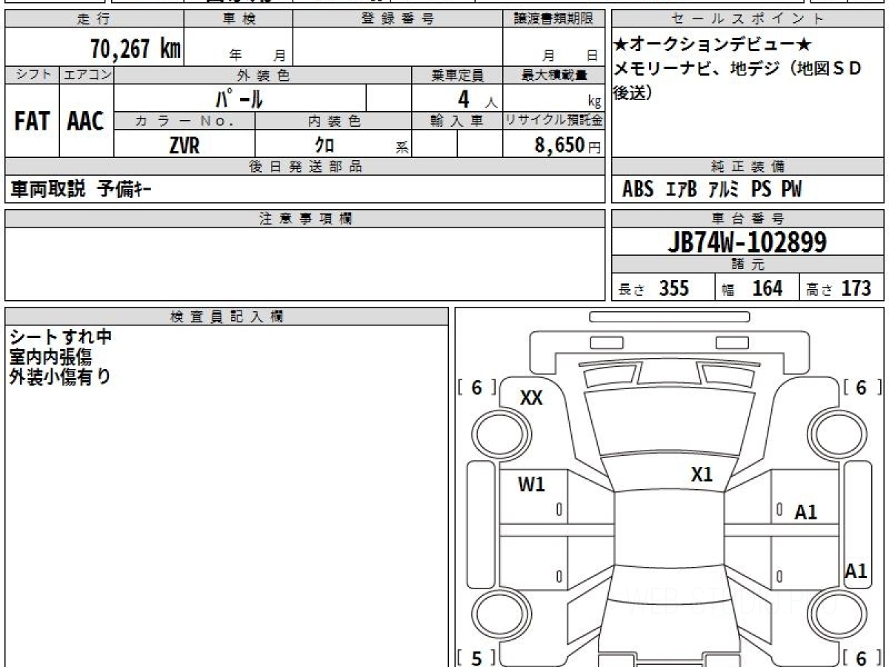Select the recycle deposit 8,650円
This screenshot has width=889, height=667.
click(567, 145)
